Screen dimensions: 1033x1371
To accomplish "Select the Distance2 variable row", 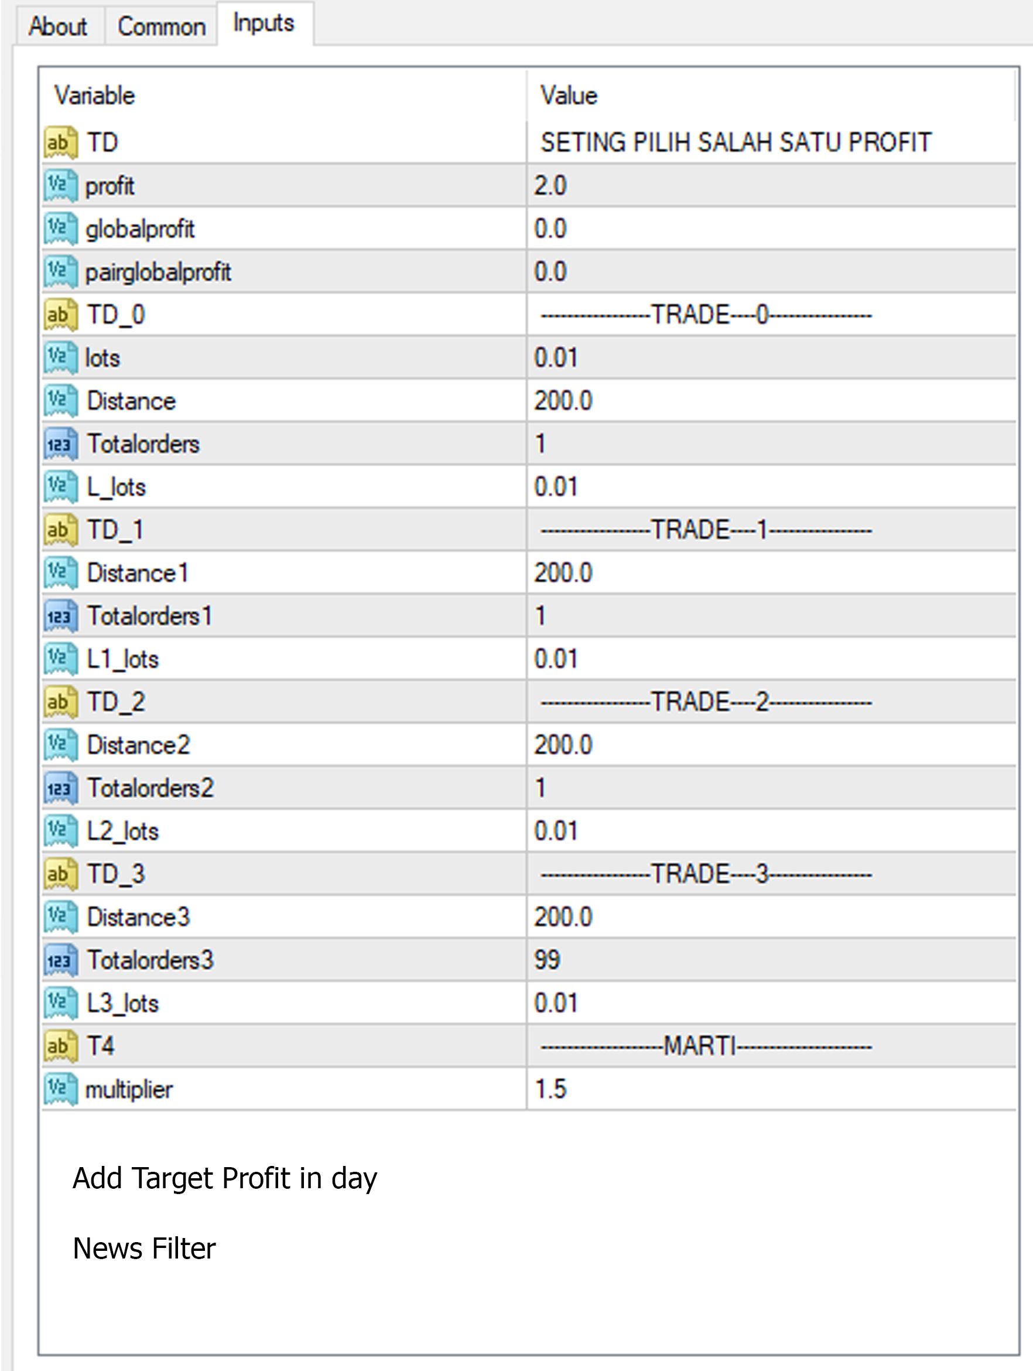I will 529,745.
